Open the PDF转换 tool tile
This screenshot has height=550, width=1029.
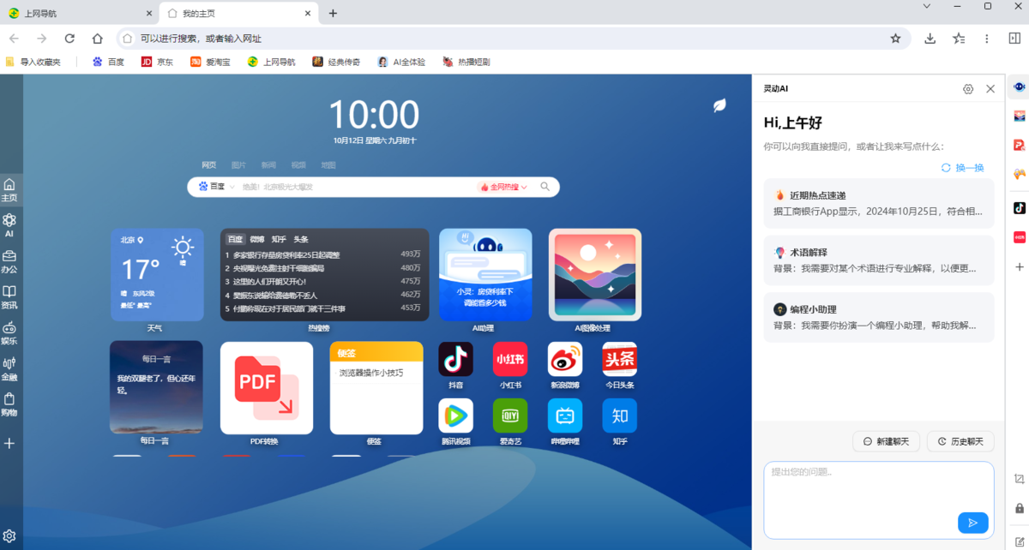[267, 388]
